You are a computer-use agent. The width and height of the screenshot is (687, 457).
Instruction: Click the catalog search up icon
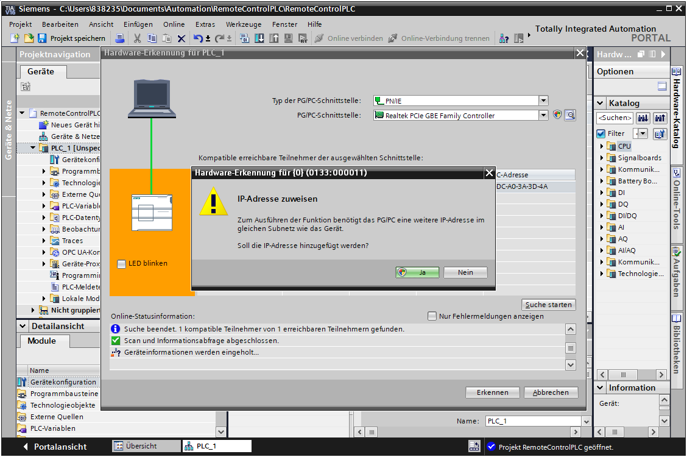(x=660, y=118)
